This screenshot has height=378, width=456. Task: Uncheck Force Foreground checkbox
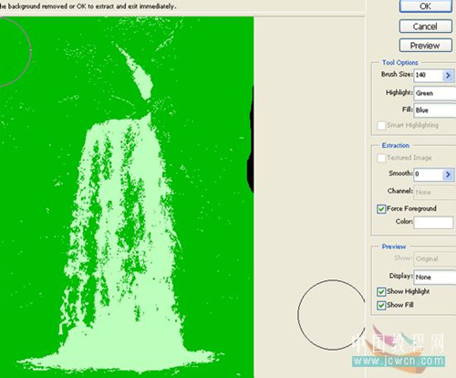pyautogui.click(x=381, y=209)
